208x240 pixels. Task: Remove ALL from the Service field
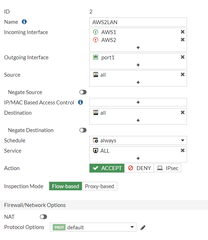point(182,151)
